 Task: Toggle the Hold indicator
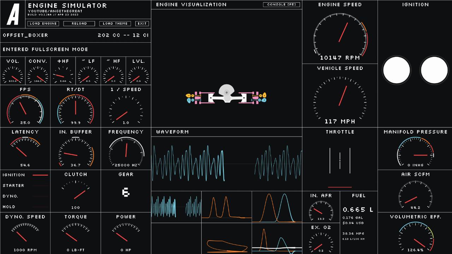pyautogui.click(x=40, y=207)
